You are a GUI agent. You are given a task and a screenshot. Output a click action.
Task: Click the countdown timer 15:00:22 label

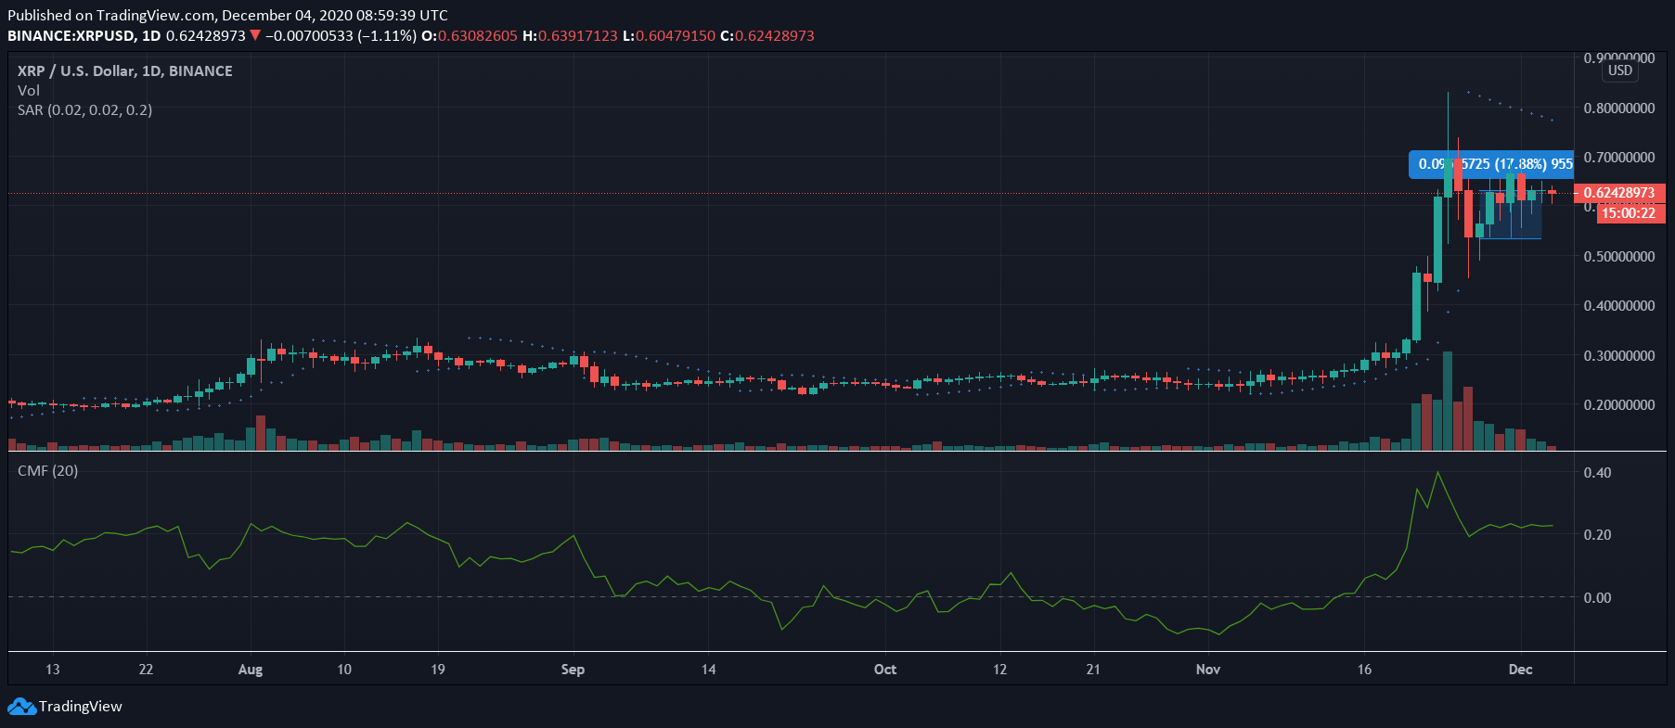tap(1629, 213)
